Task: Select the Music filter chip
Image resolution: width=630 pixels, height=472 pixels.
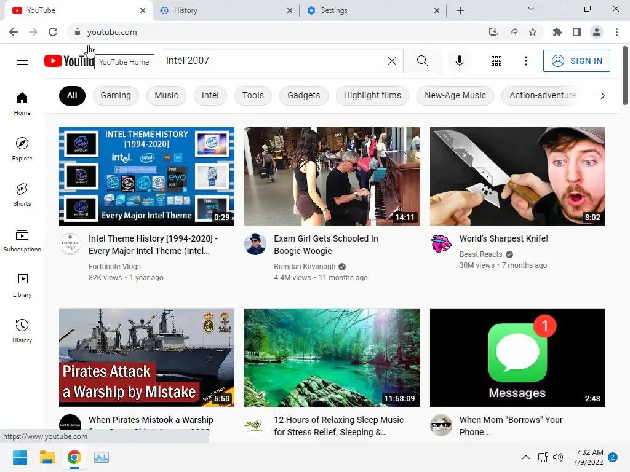Action: click(166, 95)
